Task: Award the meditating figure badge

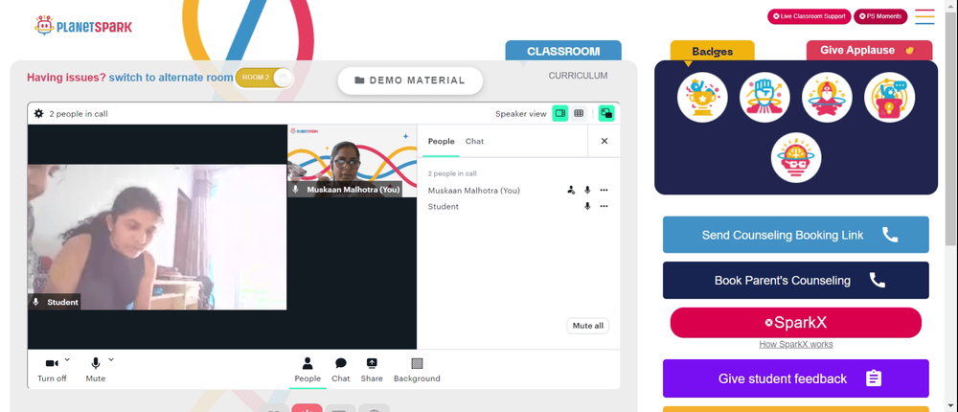Action: tap(827, 97)
